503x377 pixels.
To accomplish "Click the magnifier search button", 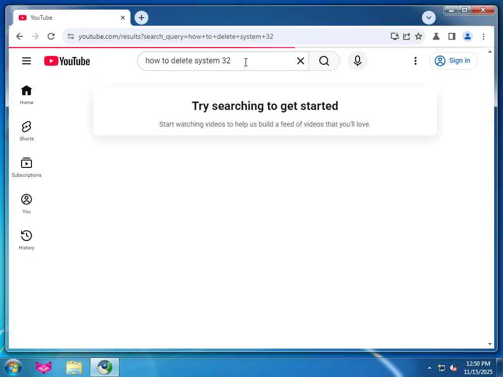I will [x=324, y=61].
